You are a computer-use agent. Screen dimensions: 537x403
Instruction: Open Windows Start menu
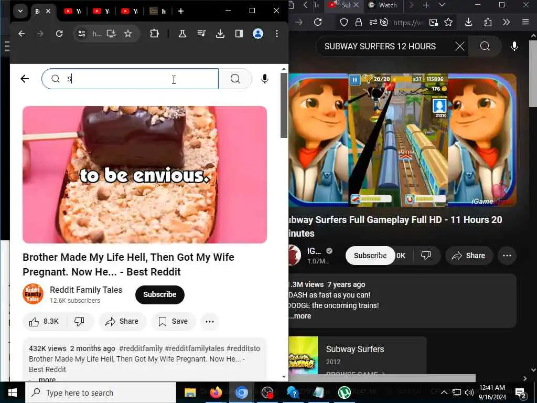tap(13, 393)
